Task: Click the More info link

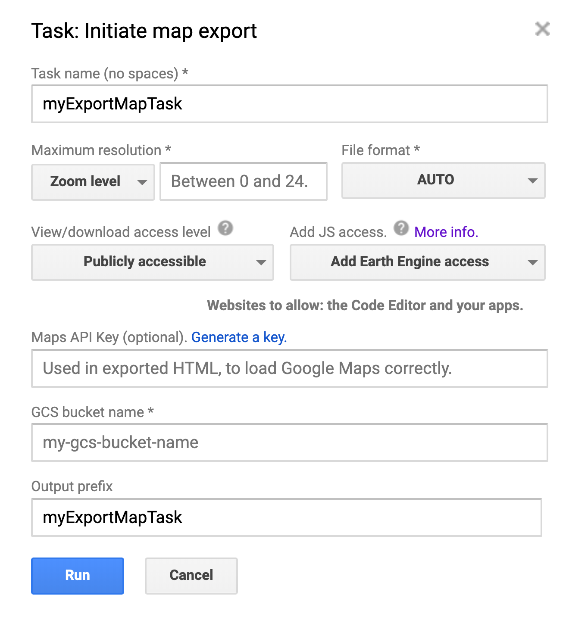Action: 446,232
